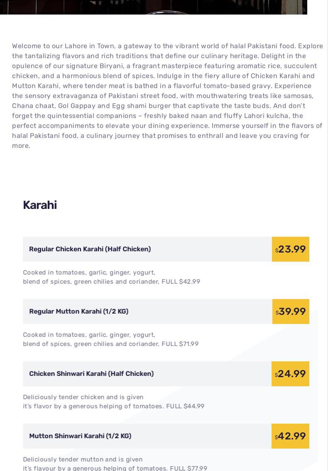
Task: Click the Karahi section heading
Action: [x=40, y=205]
